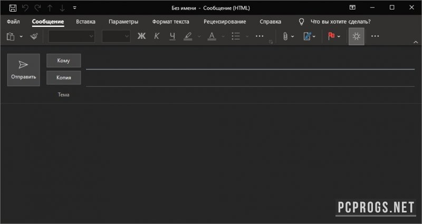The width and height of the screenshot is (422, 224).
Task: Click the lightbulb Tell Me icon
Action: click(301, 22)
